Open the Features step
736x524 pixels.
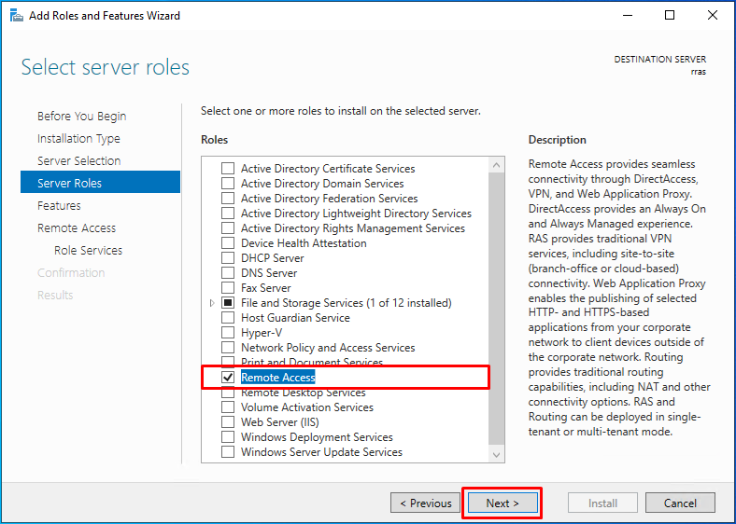click(x=59, y=206)
